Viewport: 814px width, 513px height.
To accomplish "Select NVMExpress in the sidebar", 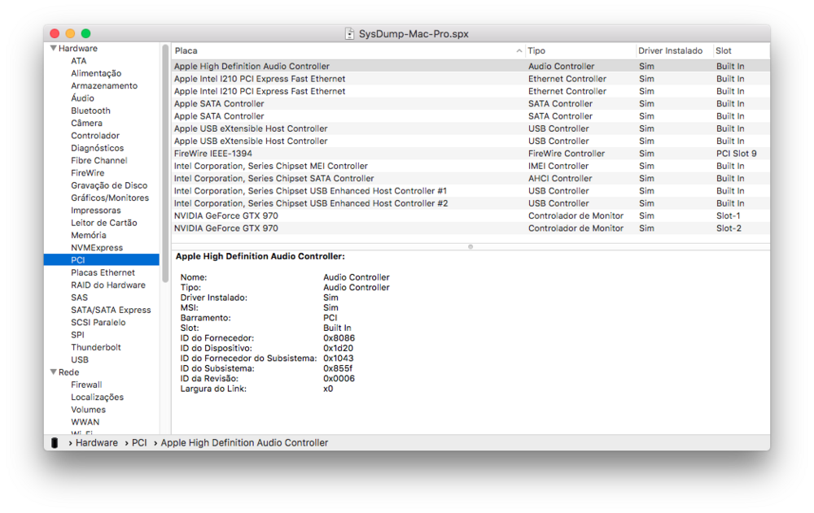I will pyautogui.click(x=97, y=248).
